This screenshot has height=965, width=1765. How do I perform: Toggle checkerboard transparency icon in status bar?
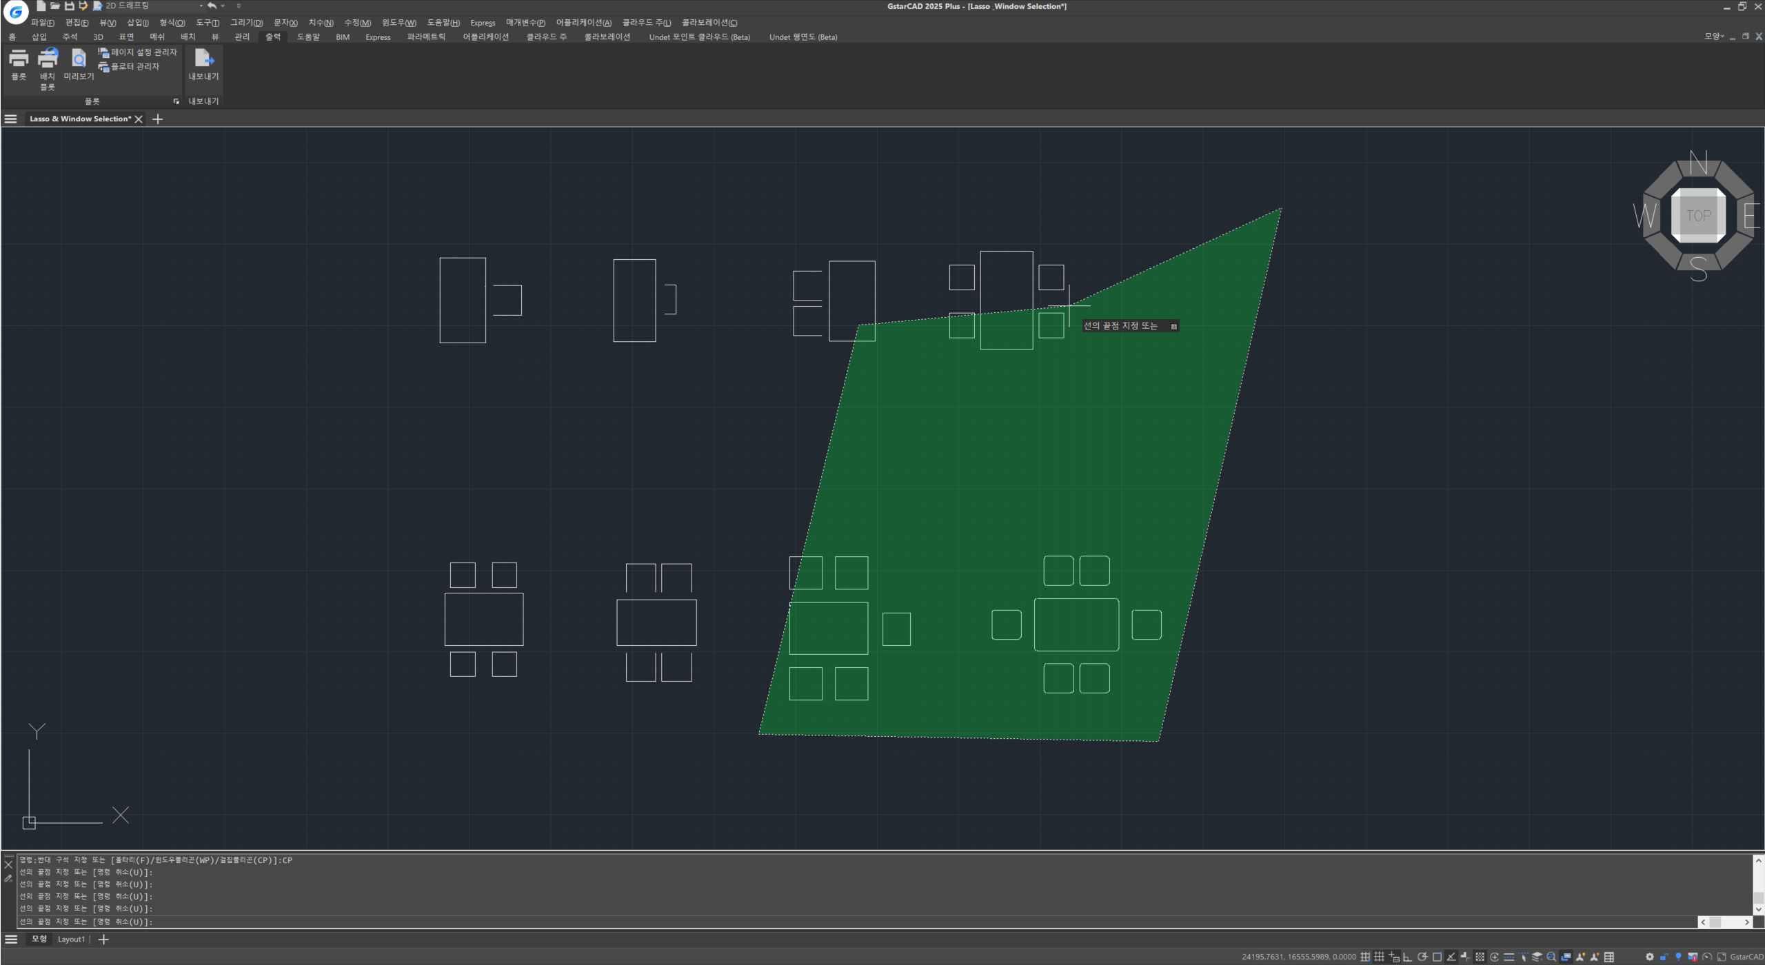click(1480, 957)
